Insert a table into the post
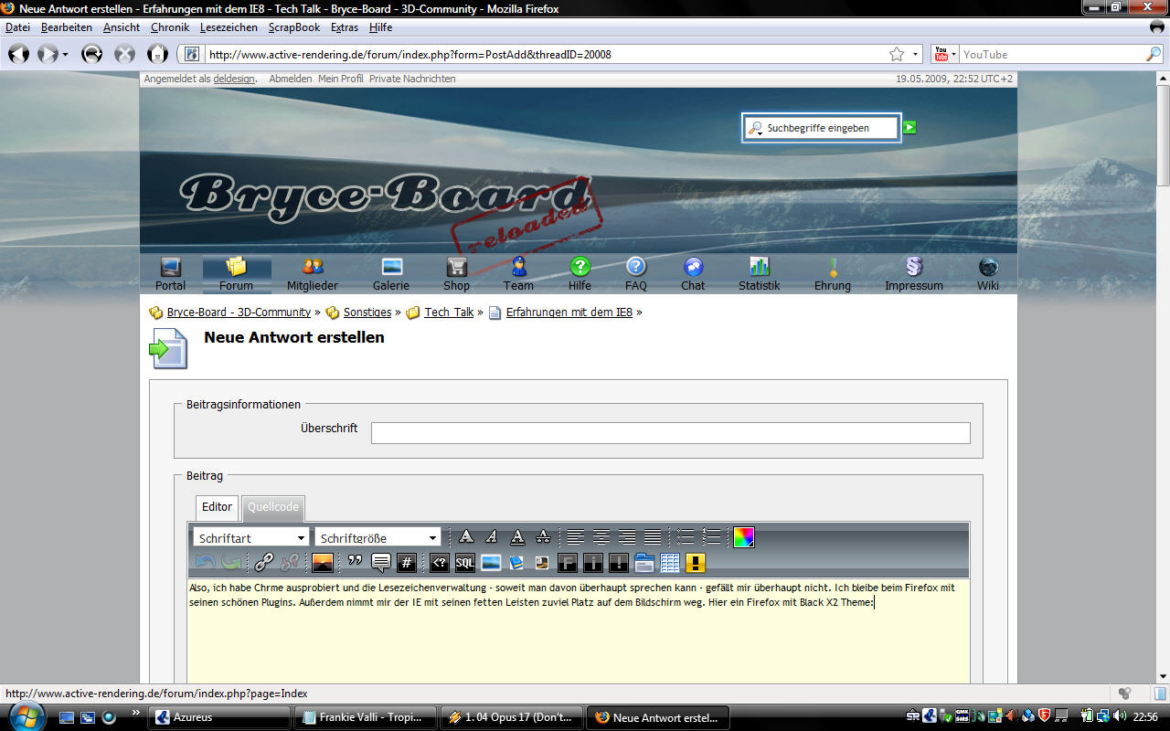 [x=670, y=563]
